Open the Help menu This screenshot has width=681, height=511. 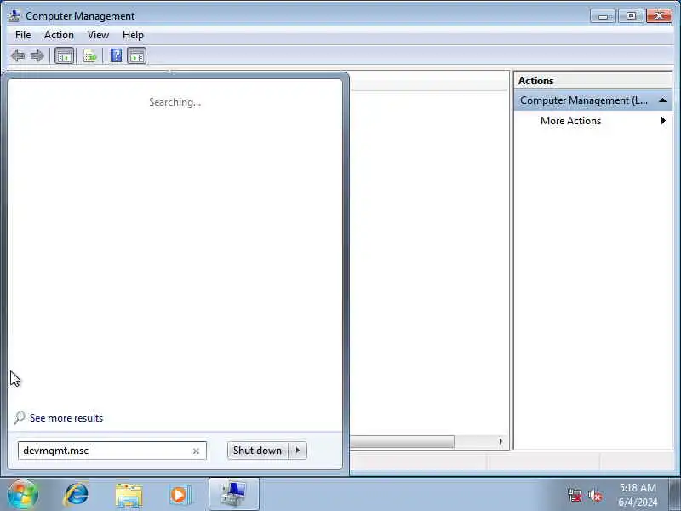tap(133, 35)
